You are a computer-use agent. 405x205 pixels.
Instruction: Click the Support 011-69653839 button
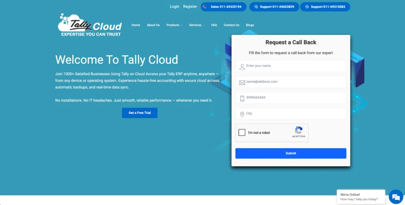(274, 7)
